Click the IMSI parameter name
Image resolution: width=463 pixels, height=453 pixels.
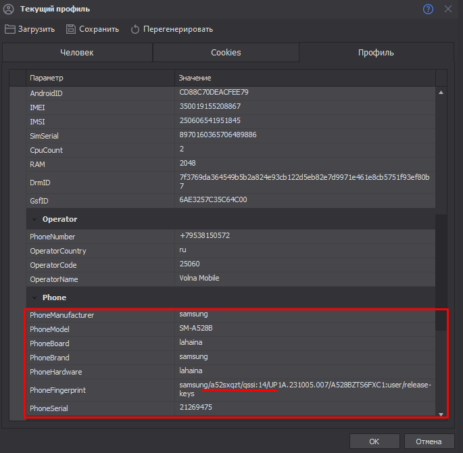coord(37,122)
